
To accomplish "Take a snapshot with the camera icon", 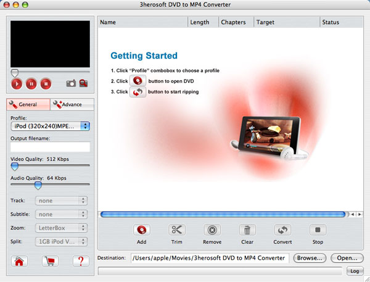I will [x=71, y=83].
